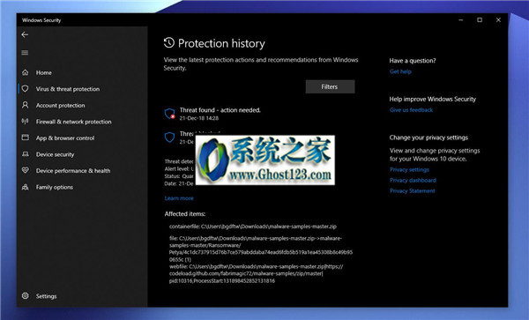Click the Firewall & network protection icon
Screen dimensions: 529x320
click(x=25, y=122)
